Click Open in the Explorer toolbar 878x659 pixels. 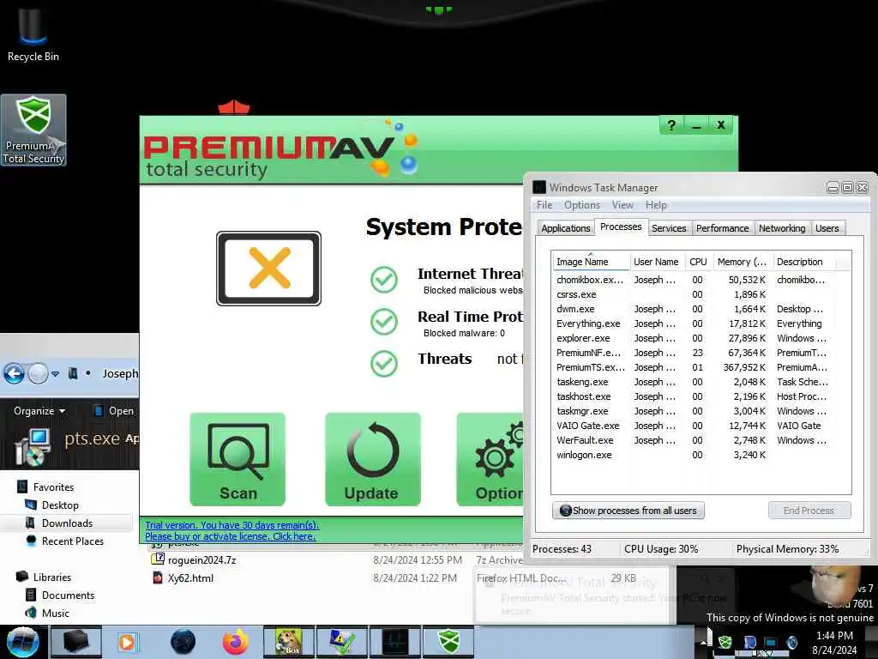[114, 411]
